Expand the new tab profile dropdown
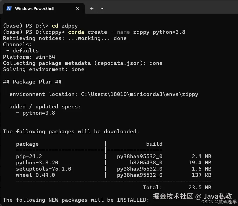The width and height of the screenshot is (238, 206). (x=102, y=8)
